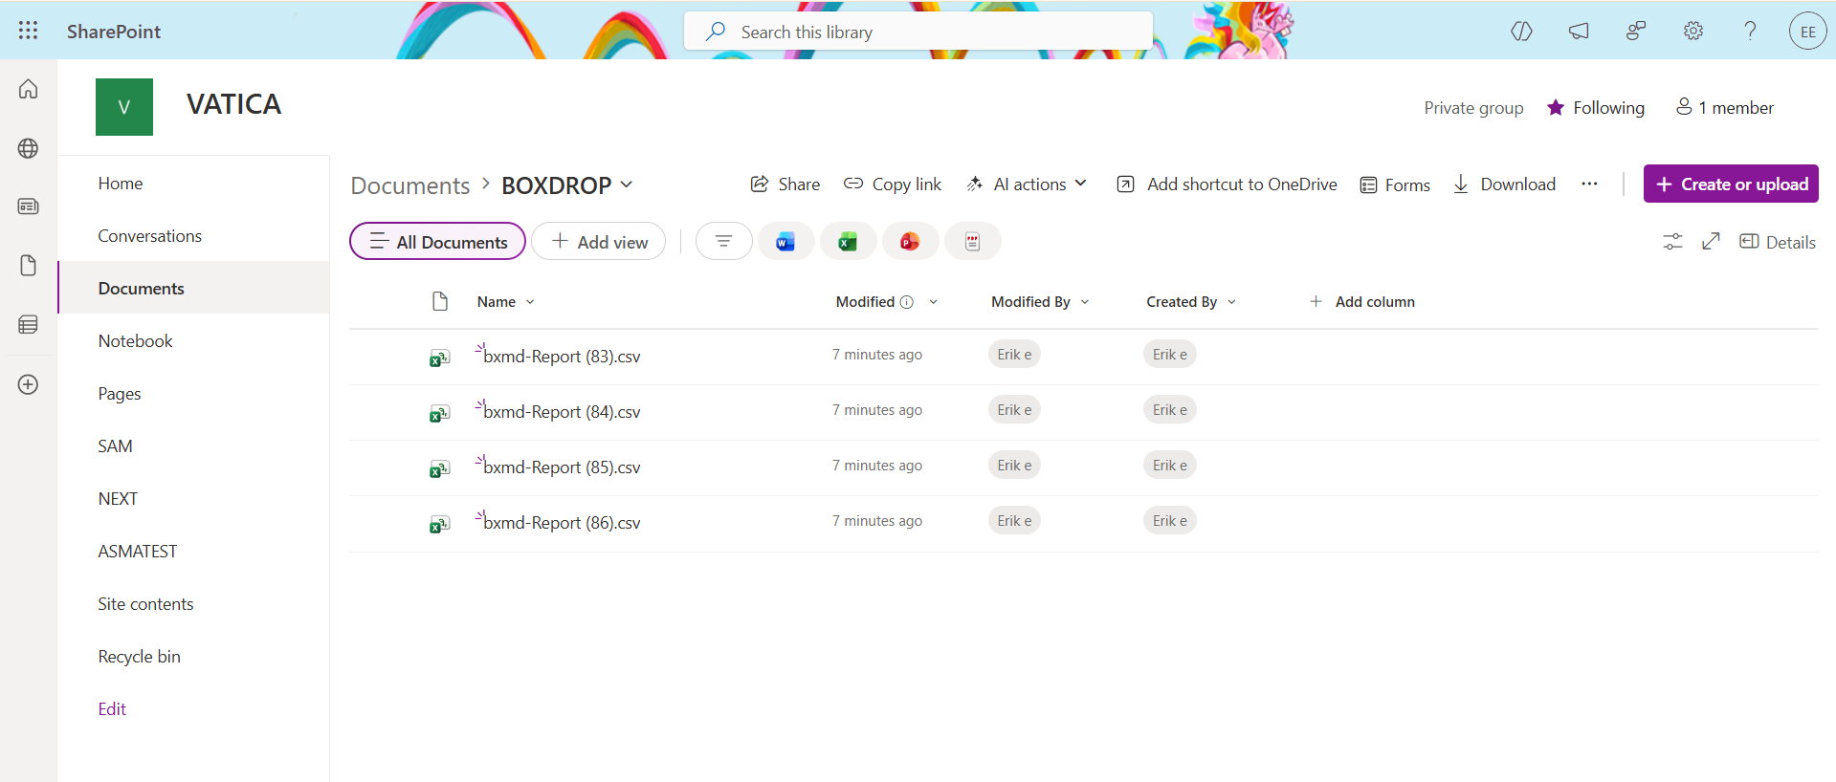Open My sites globe icon
The image size is (1836, 782).
tap(29, 148)
